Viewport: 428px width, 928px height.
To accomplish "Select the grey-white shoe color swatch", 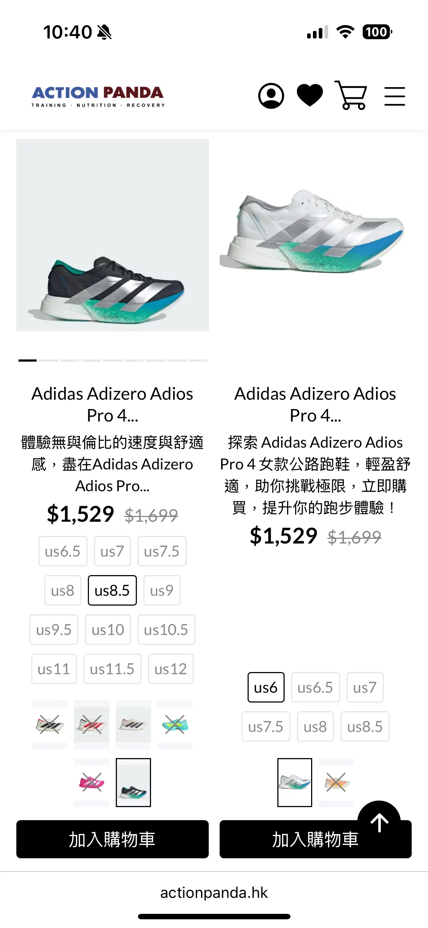I will (x=133, y=725).
